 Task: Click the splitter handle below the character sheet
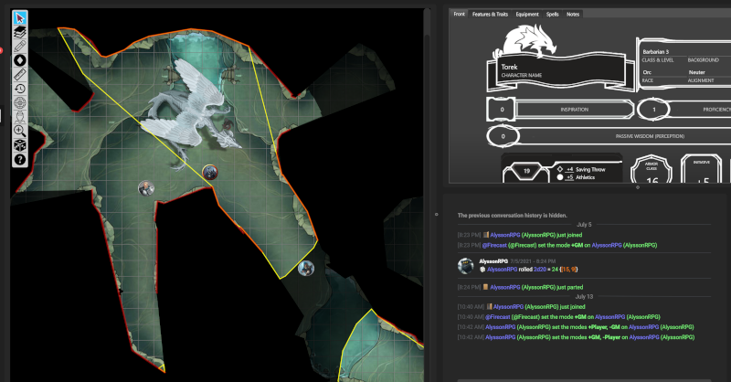point(638,187)
